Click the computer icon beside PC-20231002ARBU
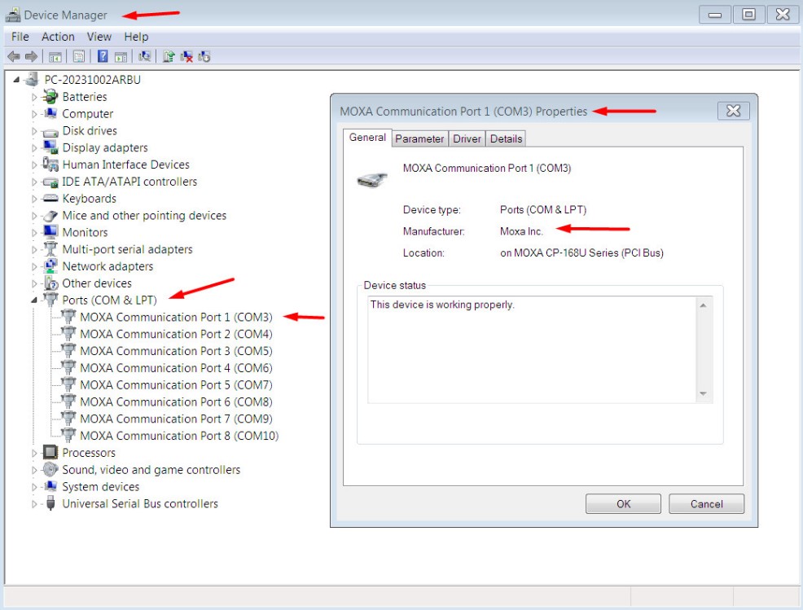The height and width of the screenshot is (610, 803). click(x=33, y=79)
